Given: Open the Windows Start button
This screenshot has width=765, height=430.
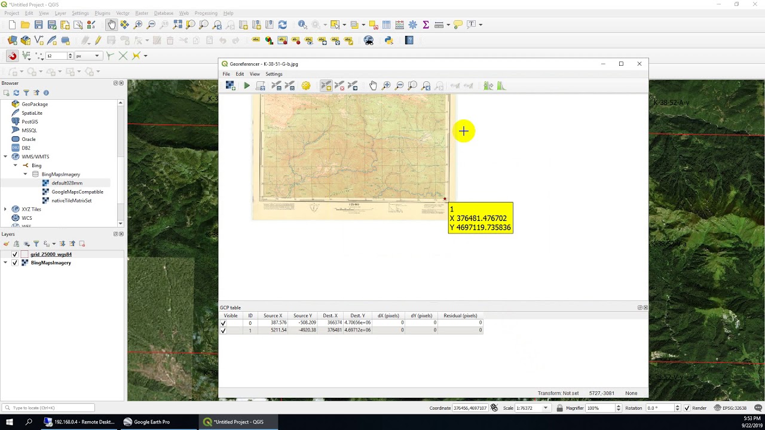Looking at the screenshot, I should click(x=10, y=422).
